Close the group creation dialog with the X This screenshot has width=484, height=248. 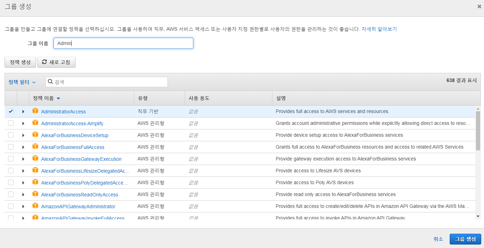[x=479, y=6]
